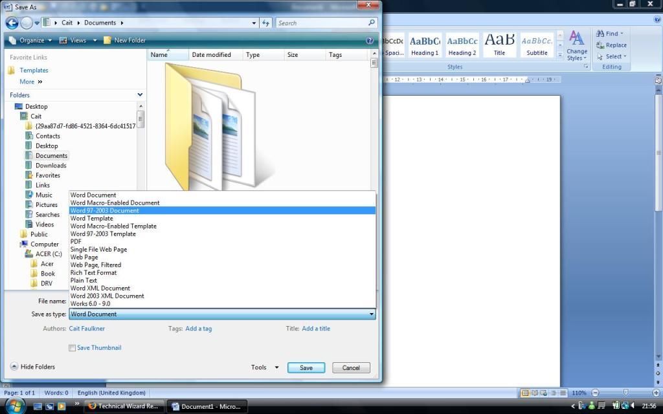Click the Add a tag link
This screenshot has height=414, width=663.
tap(198, 329)
